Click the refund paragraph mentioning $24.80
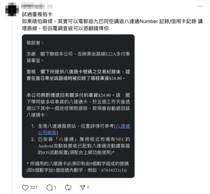 coord(78,105)
